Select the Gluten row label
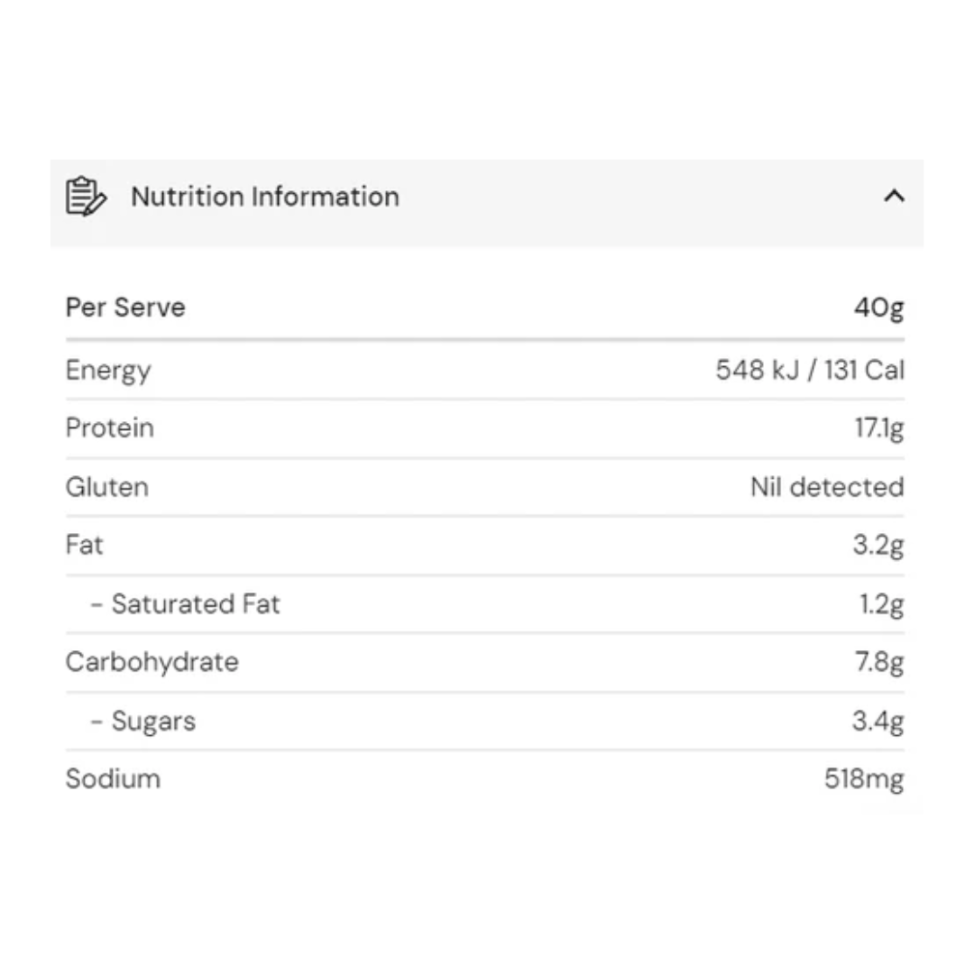The image size is (974, 974). [107, 487]
